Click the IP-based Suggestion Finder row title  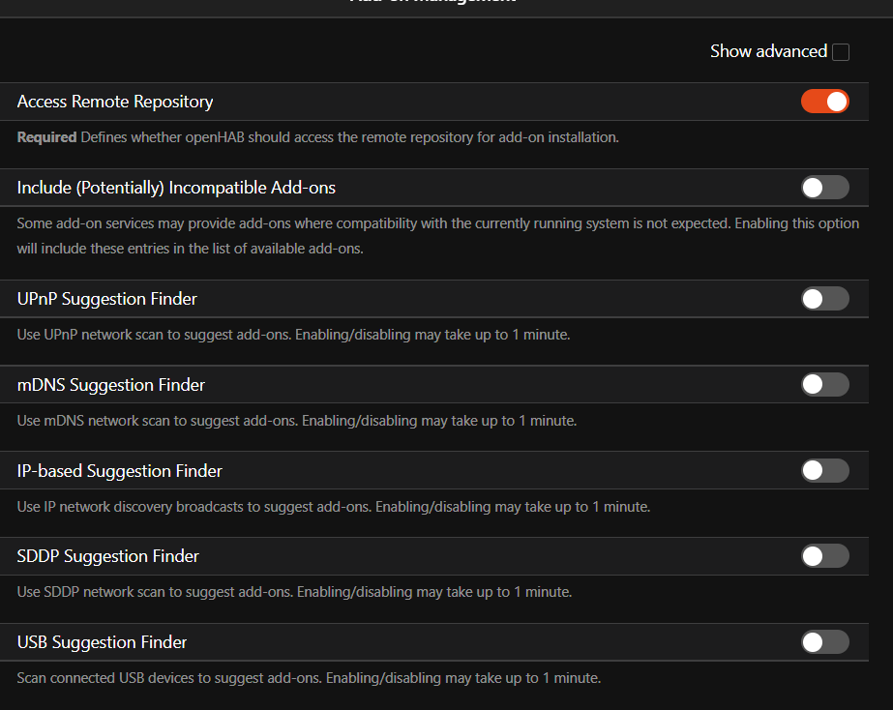tap(120, 471)
